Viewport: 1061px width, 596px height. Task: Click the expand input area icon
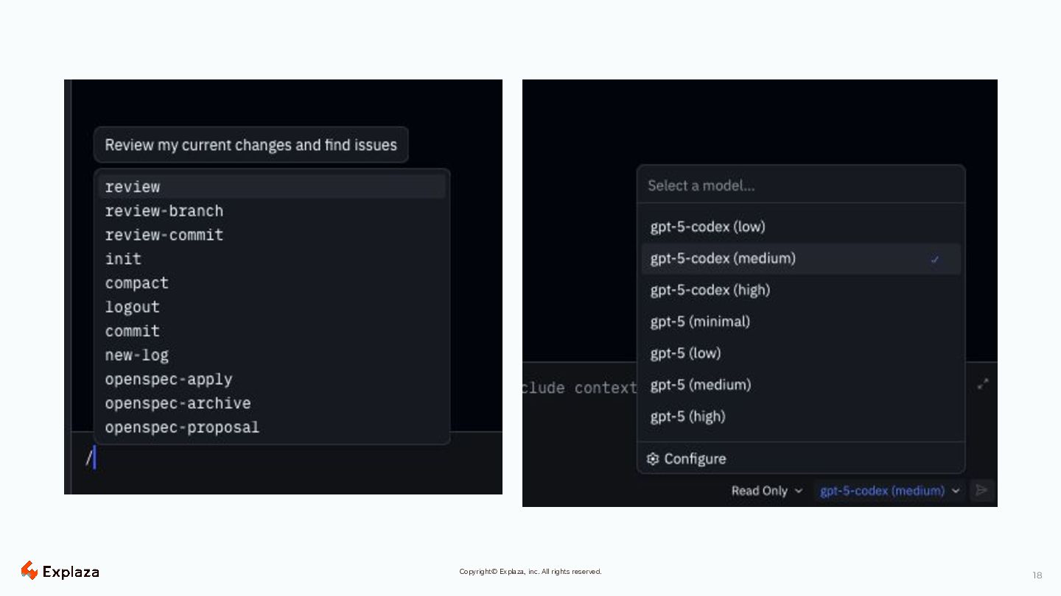point(983,384)
